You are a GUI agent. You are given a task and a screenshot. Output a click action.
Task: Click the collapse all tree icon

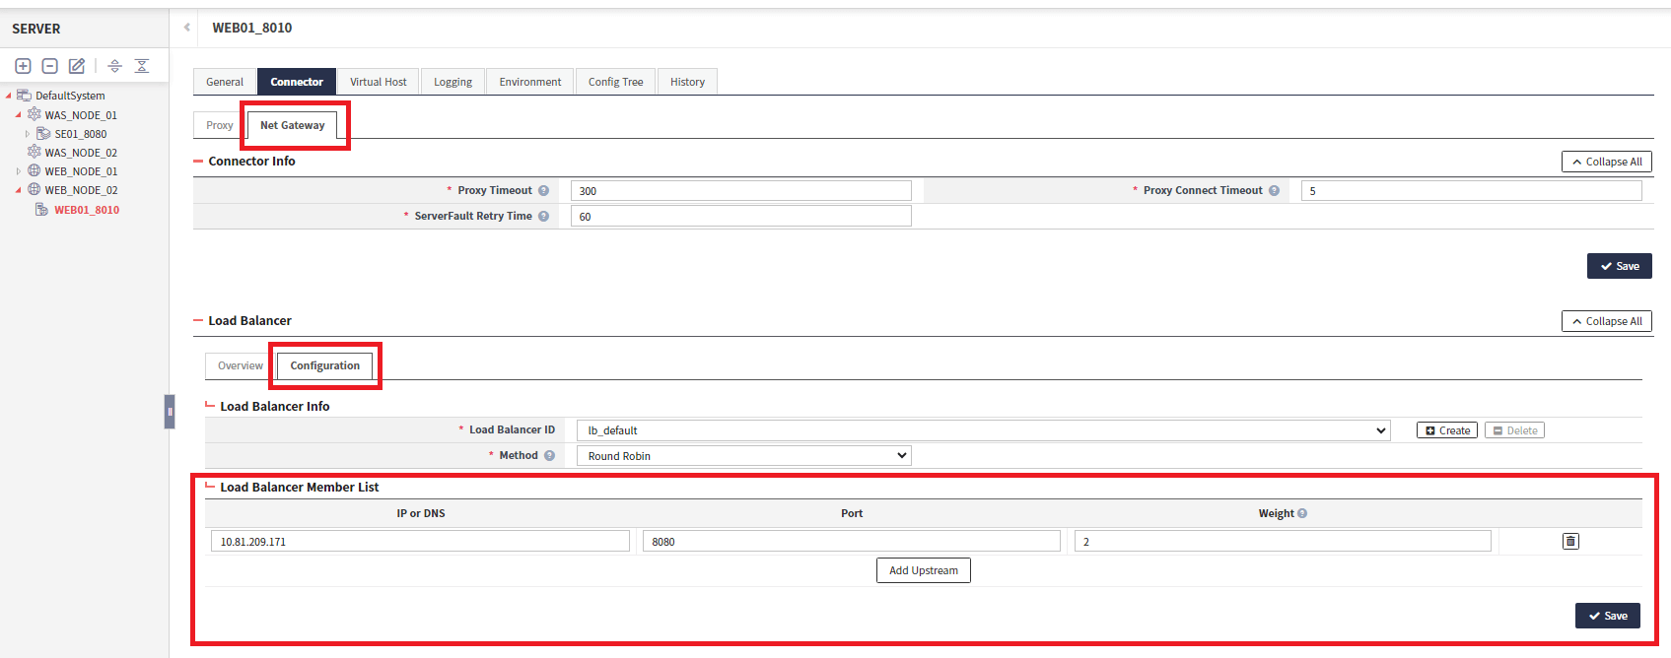tap(142, 66)
